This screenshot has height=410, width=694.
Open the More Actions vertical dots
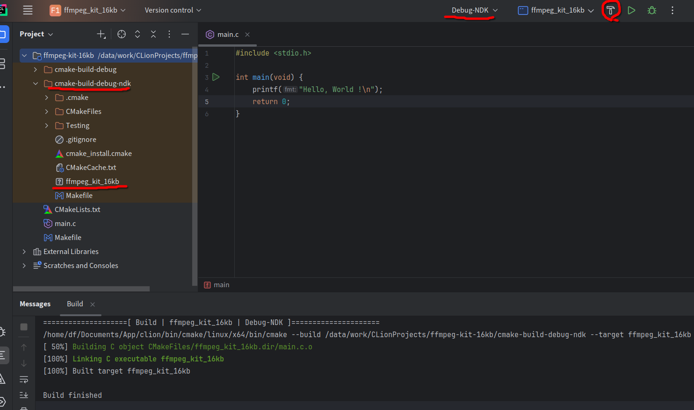point(672,10)
